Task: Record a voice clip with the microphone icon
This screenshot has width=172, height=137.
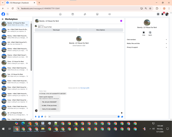Action: click(x=36, y=116)
